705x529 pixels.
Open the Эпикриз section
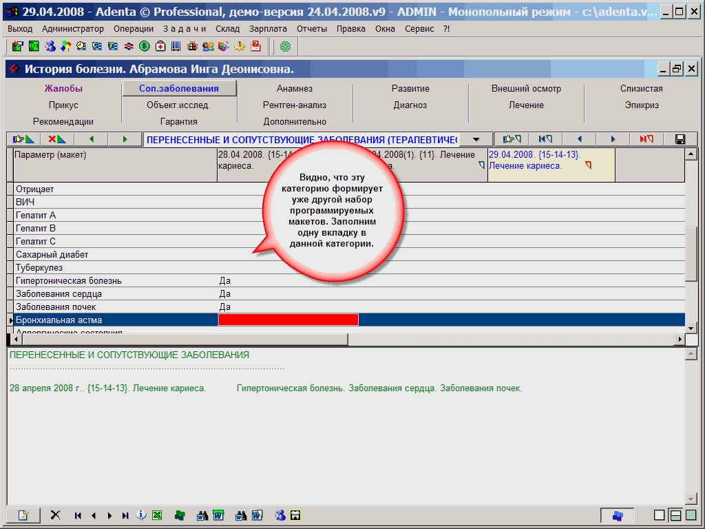642,105
